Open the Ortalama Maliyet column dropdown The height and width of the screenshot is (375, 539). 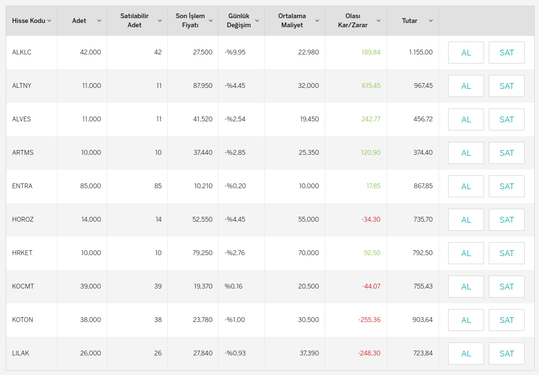pyautogui.click(x=317, y=21)
